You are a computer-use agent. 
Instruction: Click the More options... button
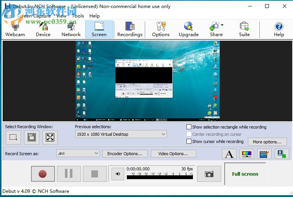pyautogui.click(x=267, y=142)
